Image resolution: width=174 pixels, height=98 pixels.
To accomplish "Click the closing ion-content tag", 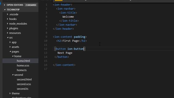I will 64,65.
